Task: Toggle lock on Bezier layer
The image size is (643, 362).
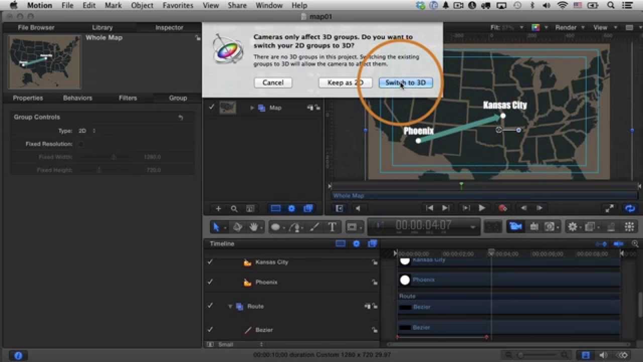Action: tap(375, 330)
